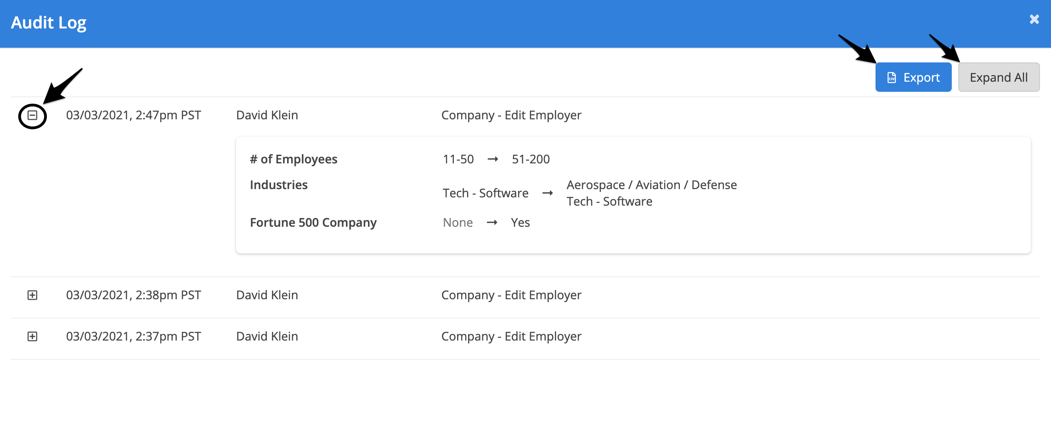The width and height of the screenshot is (1051, 425).
Task: Close the Audit Log dialog
Action: [x=1034, y=19]
